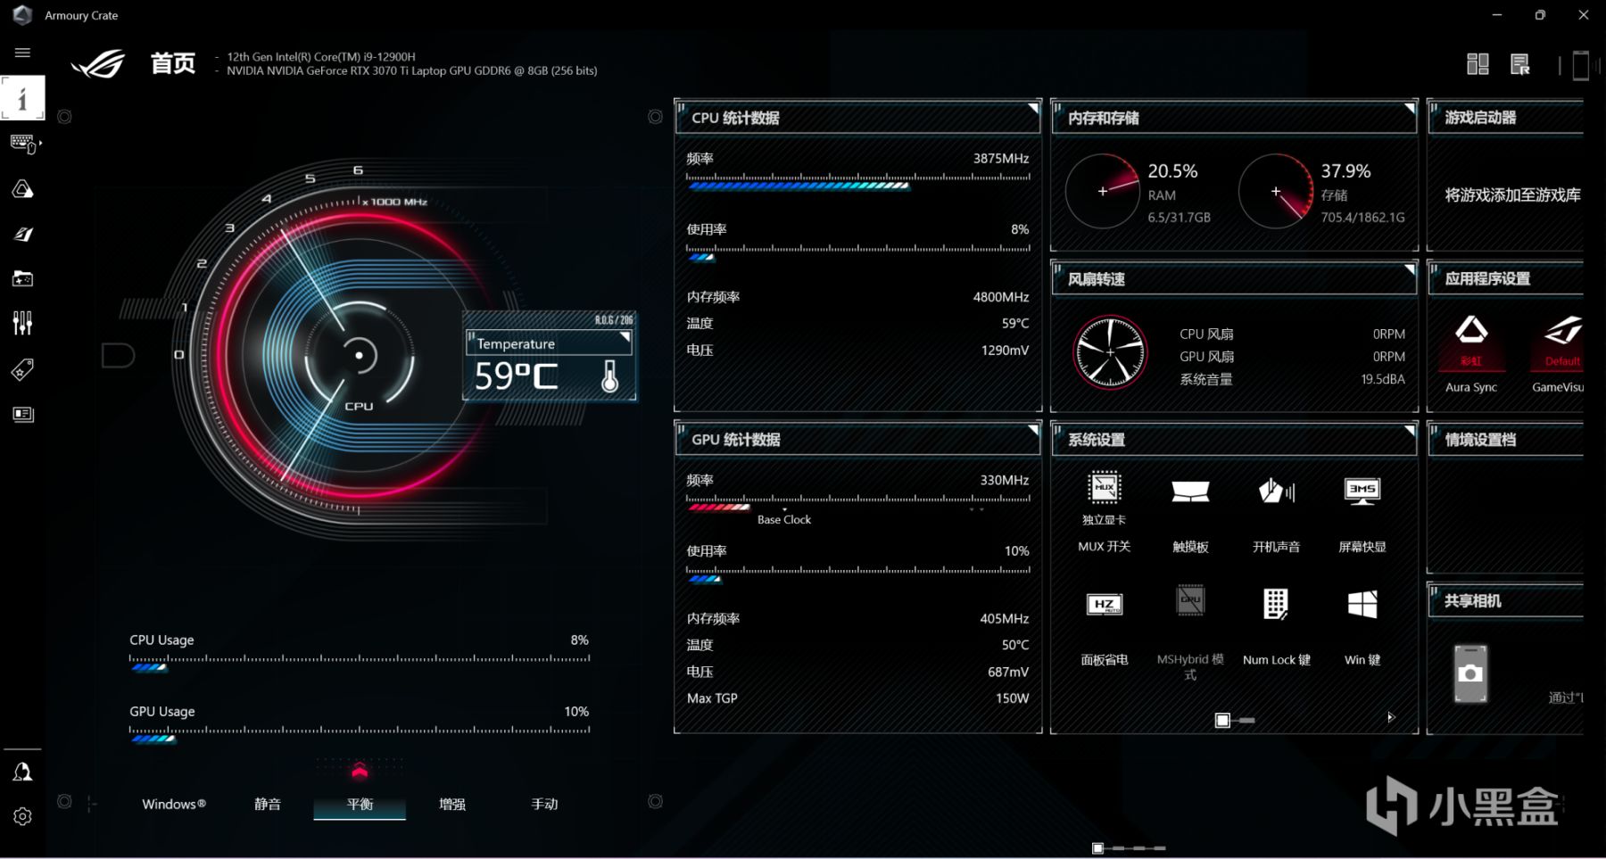Viewport: 1606px width, 859px height.
Task: Select the 手动 manual mode
Action: [x=544, y=804]
